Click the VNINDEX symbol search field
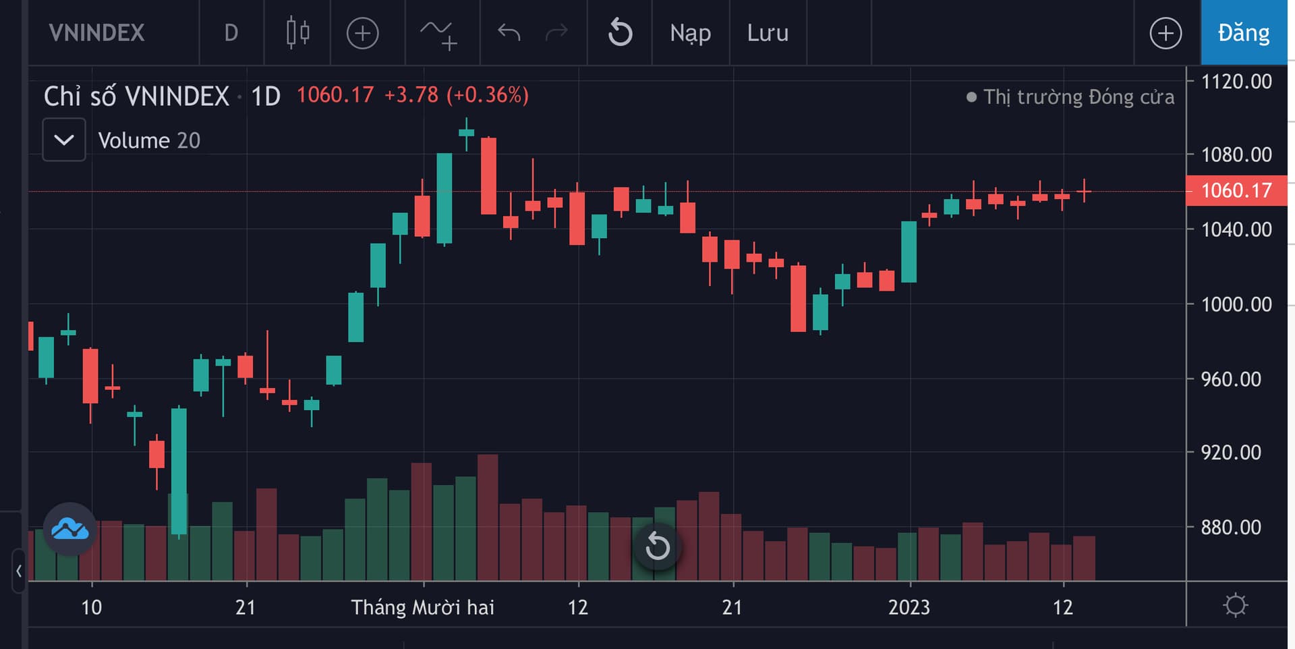This screenshot has width=1295, height=649. tap(97, 33)
